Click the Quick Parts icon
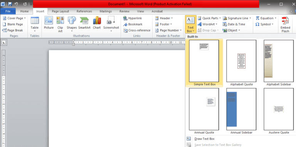The height and width of the screenshot is (147, 296). tap(199, 19)
